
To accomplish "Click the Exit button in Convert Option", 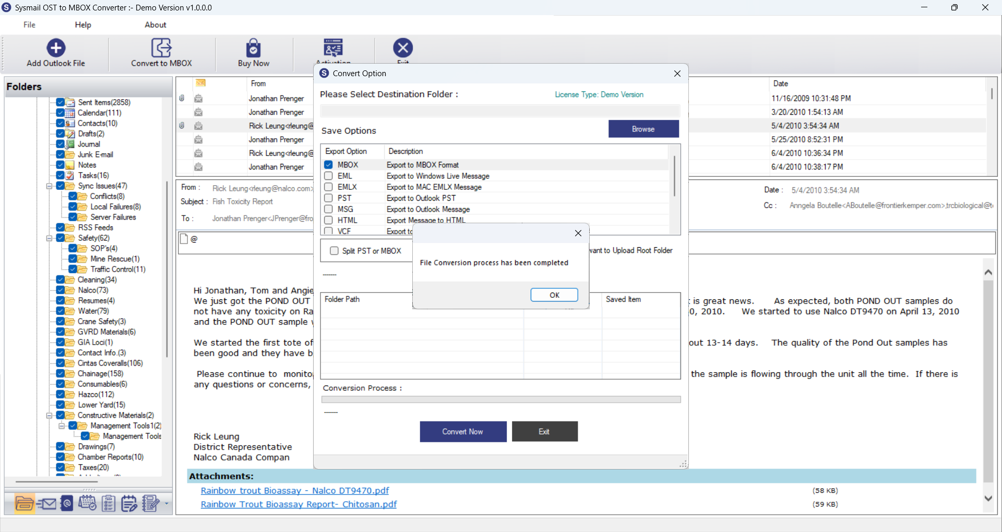I will [x=544, y=431].
